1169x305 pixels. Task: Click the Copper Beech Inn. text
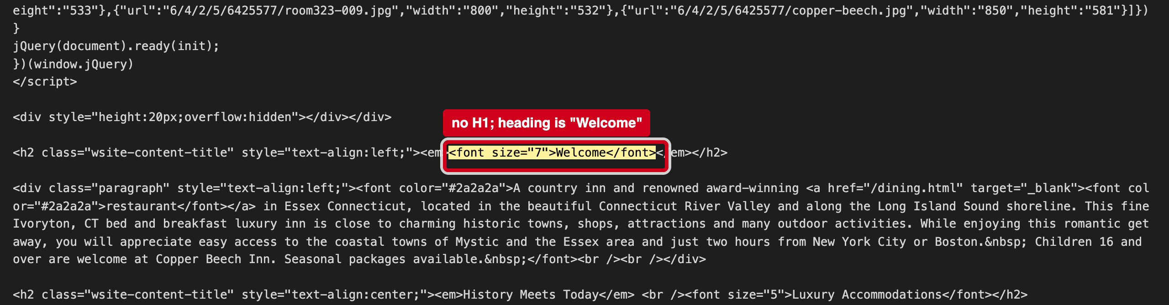[216, 259]
